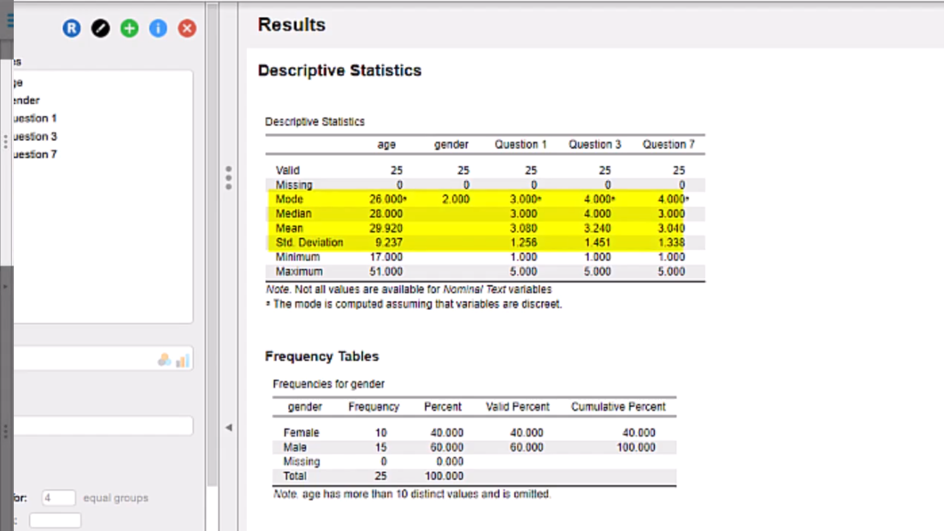
Task: Click the nominal variable type icon
Action: pos(164,360)
